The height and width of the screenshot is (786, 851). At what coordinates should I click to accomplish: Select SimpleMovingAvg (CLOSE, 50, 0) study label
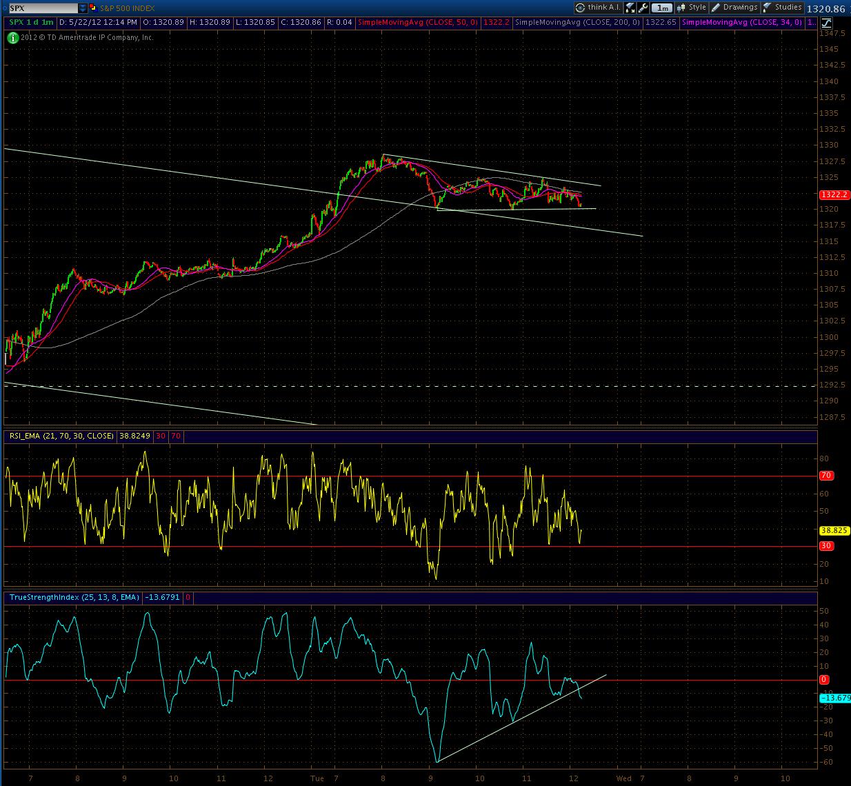coord(418,23)
